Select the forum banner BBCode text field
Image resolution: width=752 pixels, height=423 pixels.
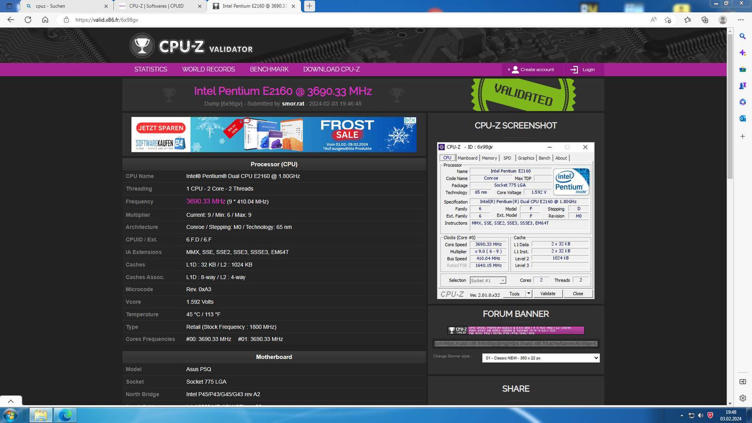516,343
